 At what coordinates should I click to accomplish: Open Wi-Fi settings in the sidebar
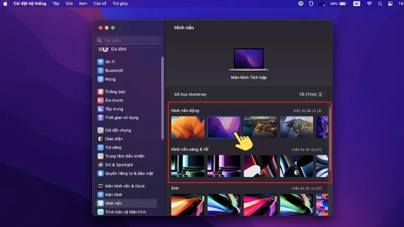point(110,62)
